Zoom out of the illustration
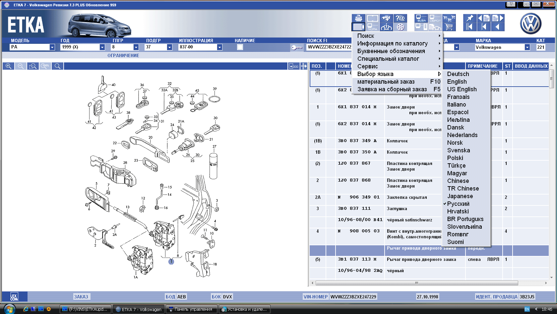The image size is (557, 314). [21, 66]
